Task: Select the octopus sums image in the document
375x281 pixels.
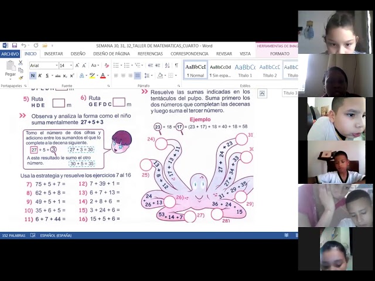Action: (x=197, y=178)
